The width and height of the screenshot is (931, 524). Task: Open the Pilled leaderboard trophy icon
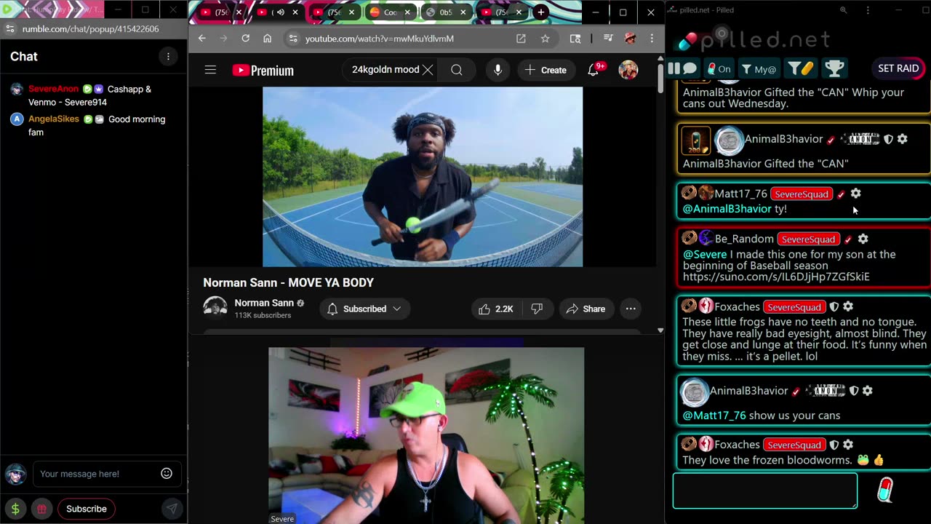(x=834, y=68)
